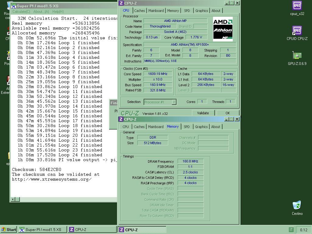
Task: Switch to Mainboard tab in lower CPU-Z window
Action: click(x=156, y=127)
